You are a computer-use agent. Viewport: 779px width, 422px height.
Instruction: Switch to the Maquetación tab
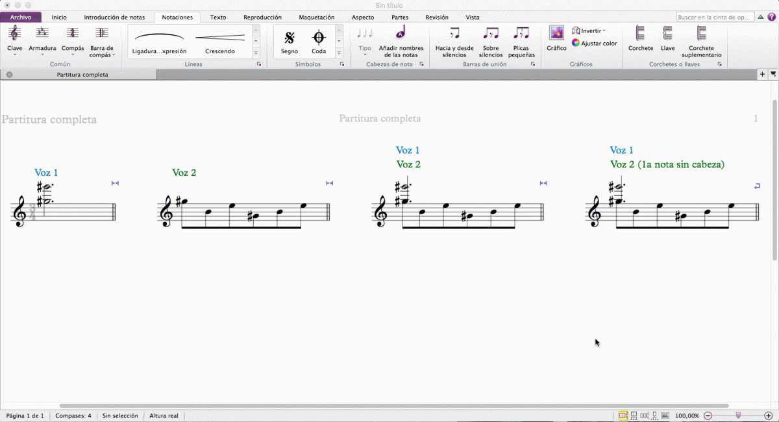[x=317, y=18]
